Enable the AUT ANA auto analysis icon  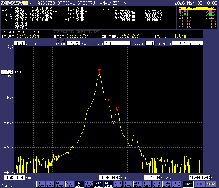(118, 184)
